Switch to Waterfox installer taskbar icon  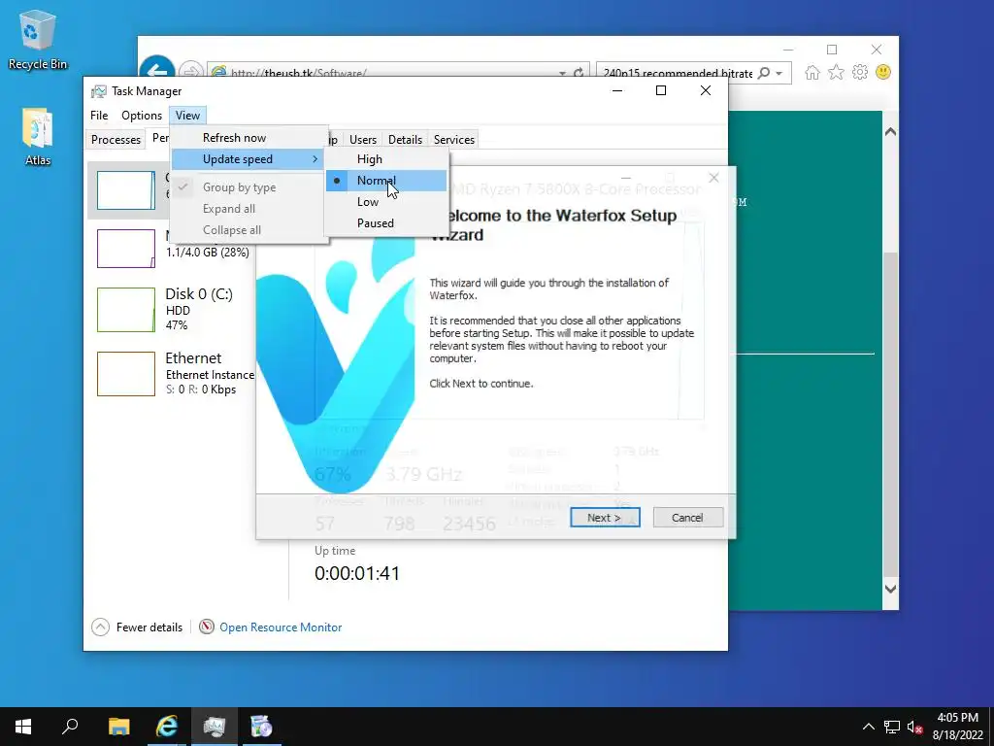pos(261,727)
